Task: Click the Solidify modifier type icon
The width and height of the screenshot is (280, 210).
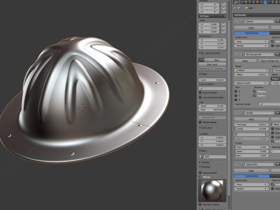Action: [242, 113]
